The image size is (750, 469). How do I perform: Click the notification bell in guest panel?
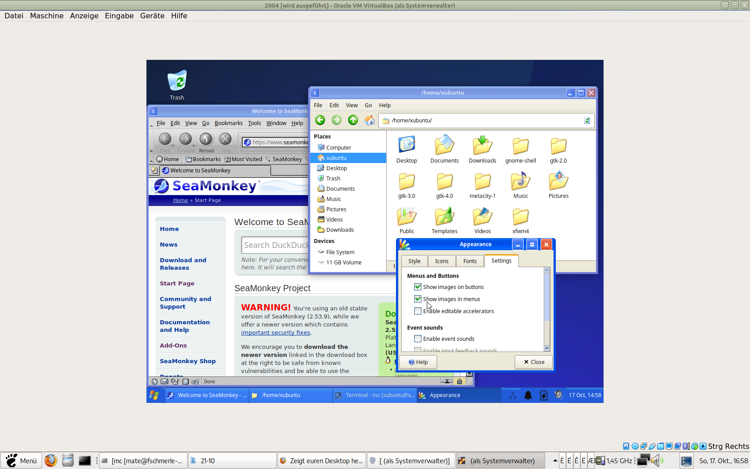coord(528,395)
